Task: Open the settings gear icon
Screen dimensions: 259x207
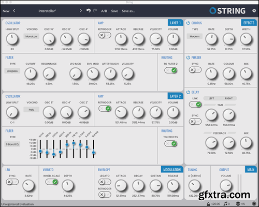Action: point(254,11)
